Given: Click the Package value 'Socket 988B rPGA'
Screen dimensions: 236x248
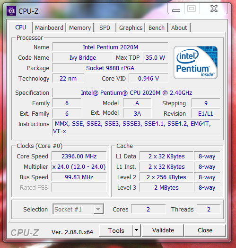Looking at the screenshot, I should coord(110,68).
